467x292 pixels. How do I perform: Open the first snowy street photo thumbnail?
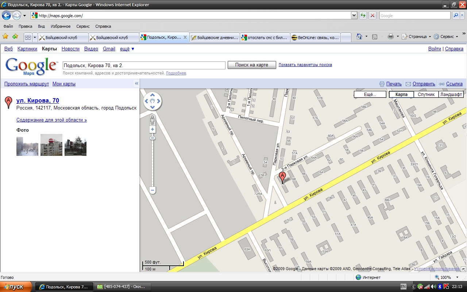(x=27, y=145)
